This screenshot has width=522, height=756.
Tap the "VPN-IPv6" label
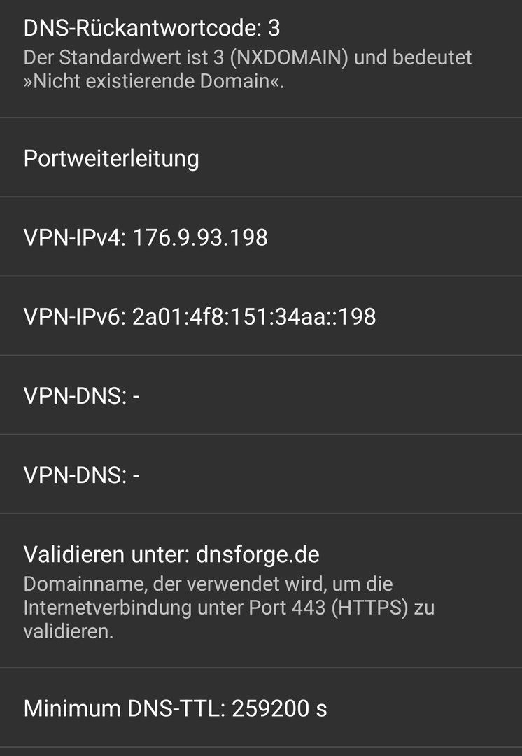pyautogui.click(x=74, y=317)
